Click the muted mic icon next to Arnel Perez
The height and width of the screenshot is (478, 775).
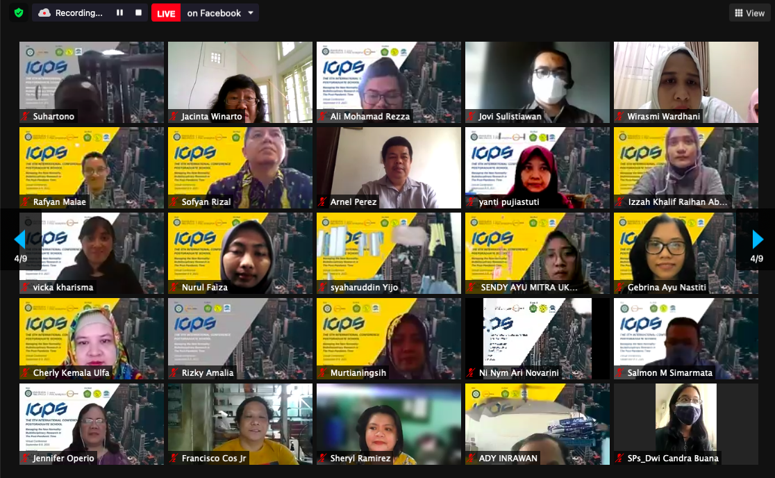click(x=323, y=202)
